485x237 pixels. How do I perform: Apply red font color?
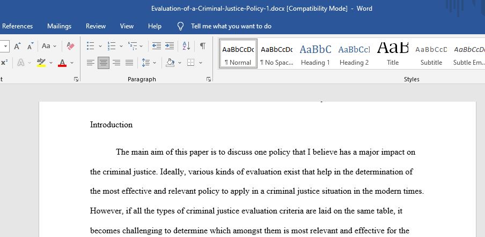click(62, 63)
